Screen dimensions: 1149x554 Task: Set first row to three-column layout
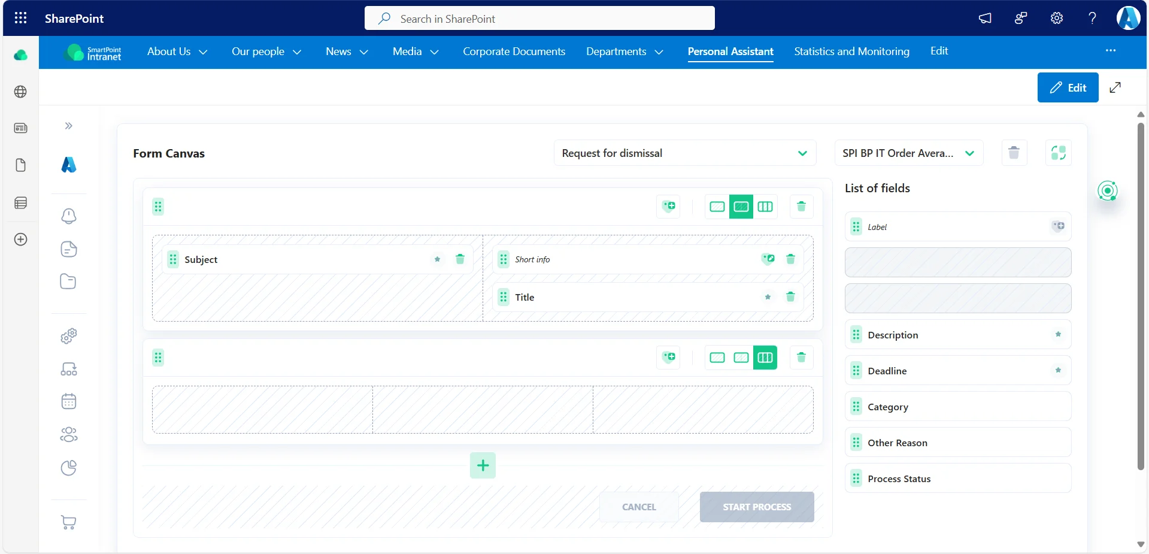click(x=765, y=207)
